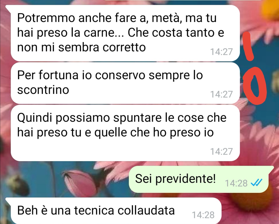Image resolution: width=279 pixels, height=224 pixels.
Task: Click the word 'scontrino' in second bubble
Action: pos(43,90)
